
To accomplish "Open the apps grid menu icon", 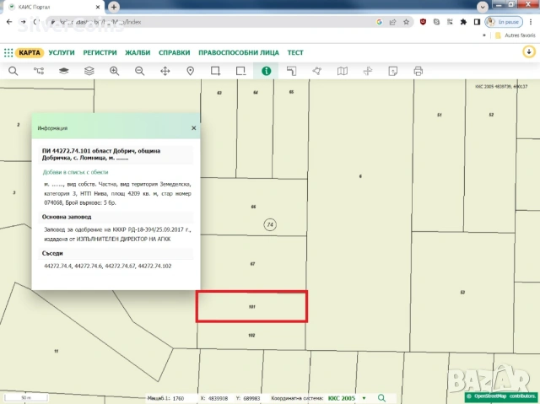I will [x=8, y=52].
